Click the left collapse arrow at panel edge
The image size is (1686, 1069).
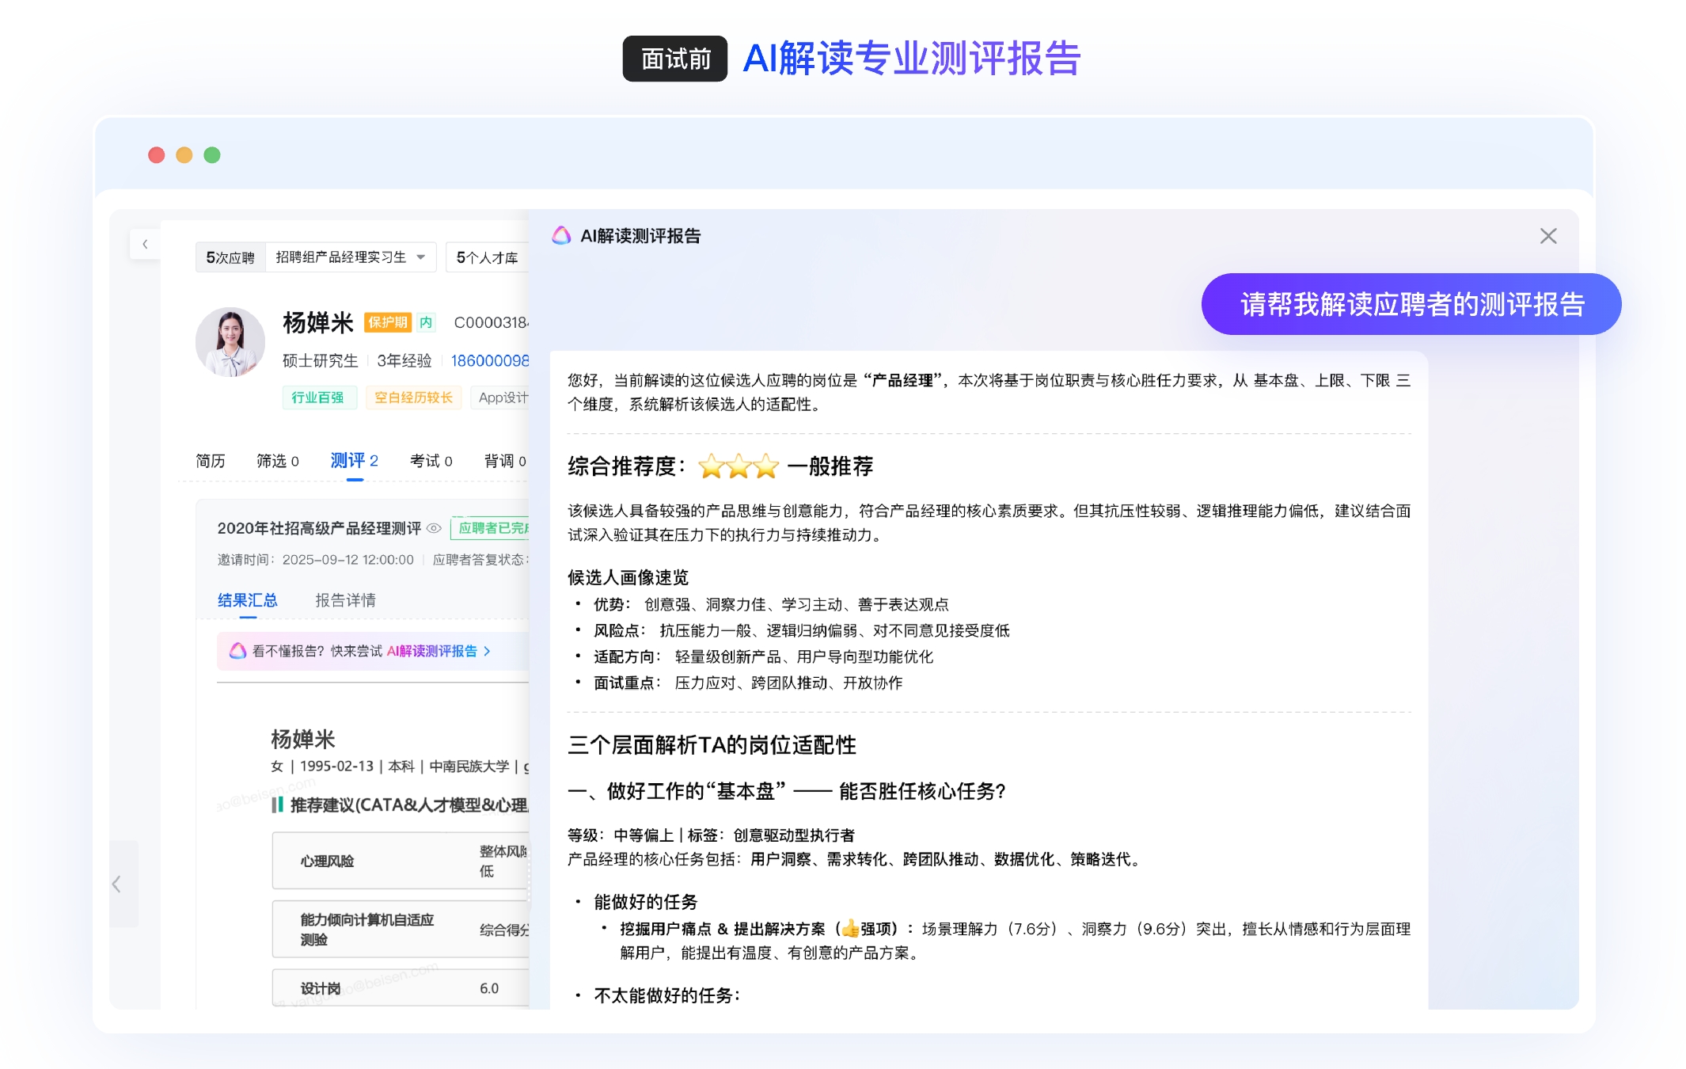pyautogui.click(x=117, y=884)
